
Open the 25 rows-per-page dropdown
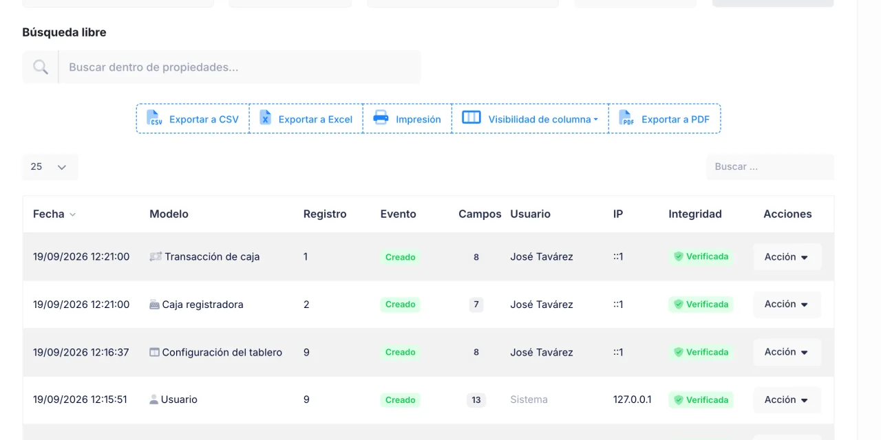point(50,167)
